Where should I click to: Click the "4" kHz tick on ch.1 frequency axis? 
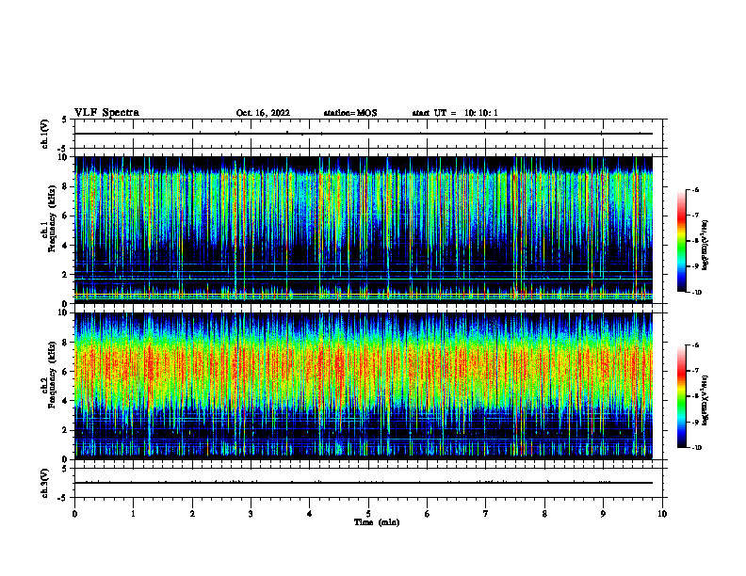tap(66, 246)
